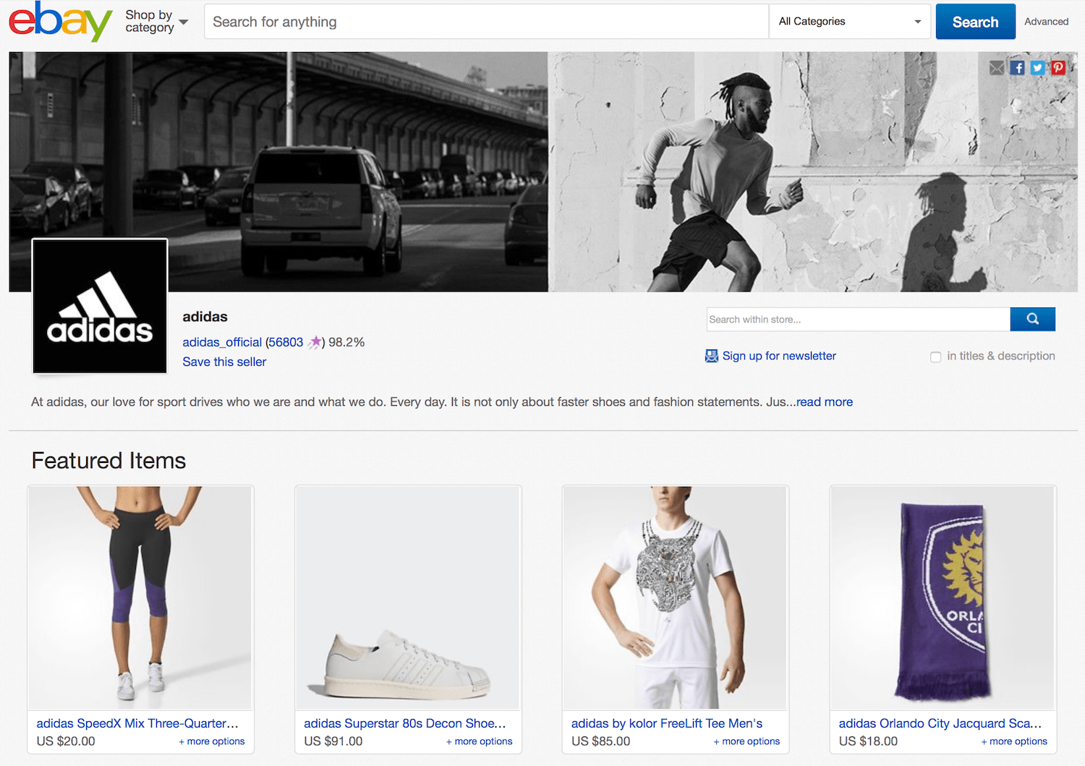Show more options for $91.00 item
Viewport: 1085px width, 766px height.
(479, 741)
